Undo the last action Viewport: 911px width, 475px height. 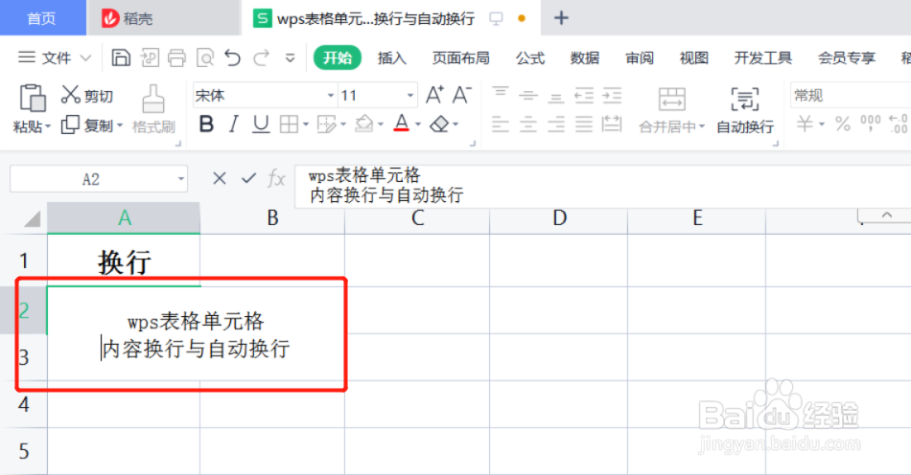pos(232,57)
